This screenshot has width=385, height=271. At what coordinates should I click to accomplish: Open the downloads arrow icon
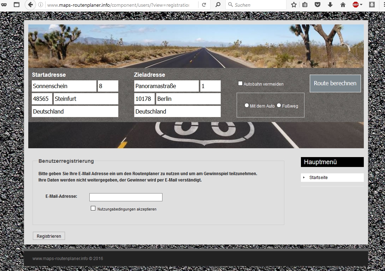[x=330, y=5]
